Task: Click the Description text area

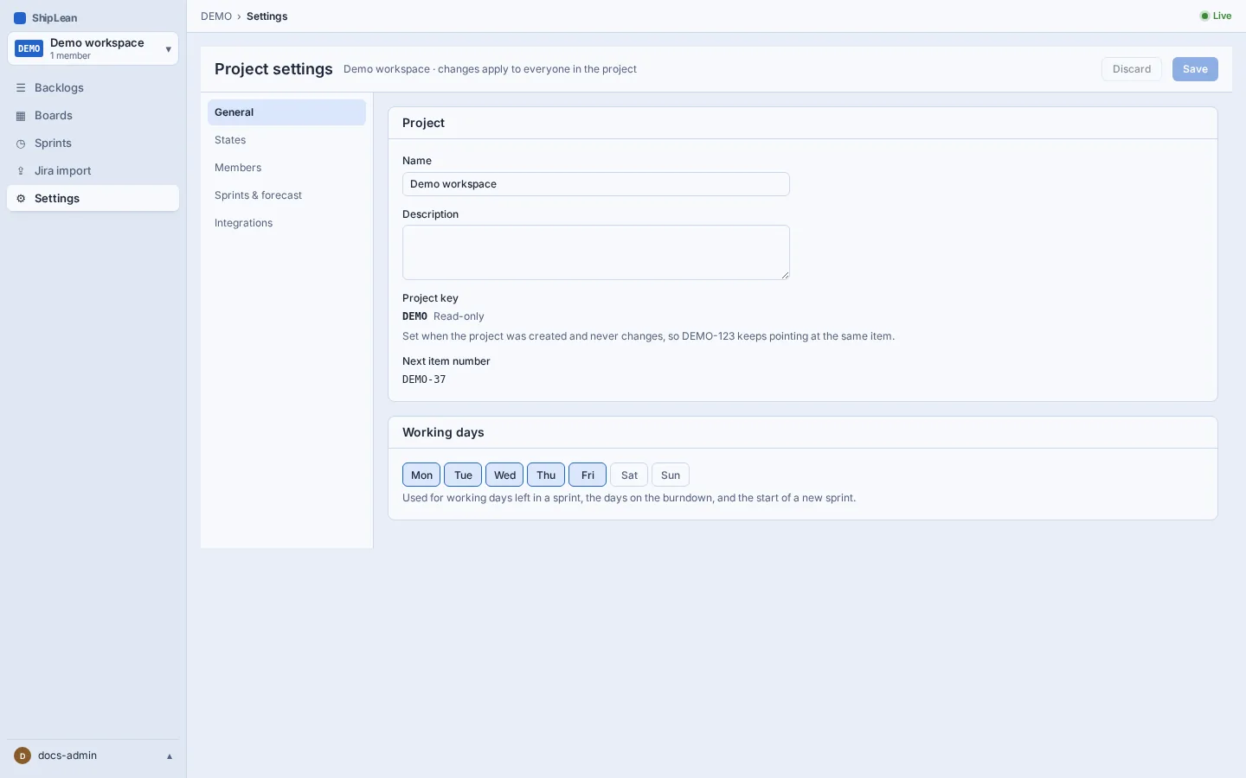Action: pyautogui.click(x=596, y=252)
